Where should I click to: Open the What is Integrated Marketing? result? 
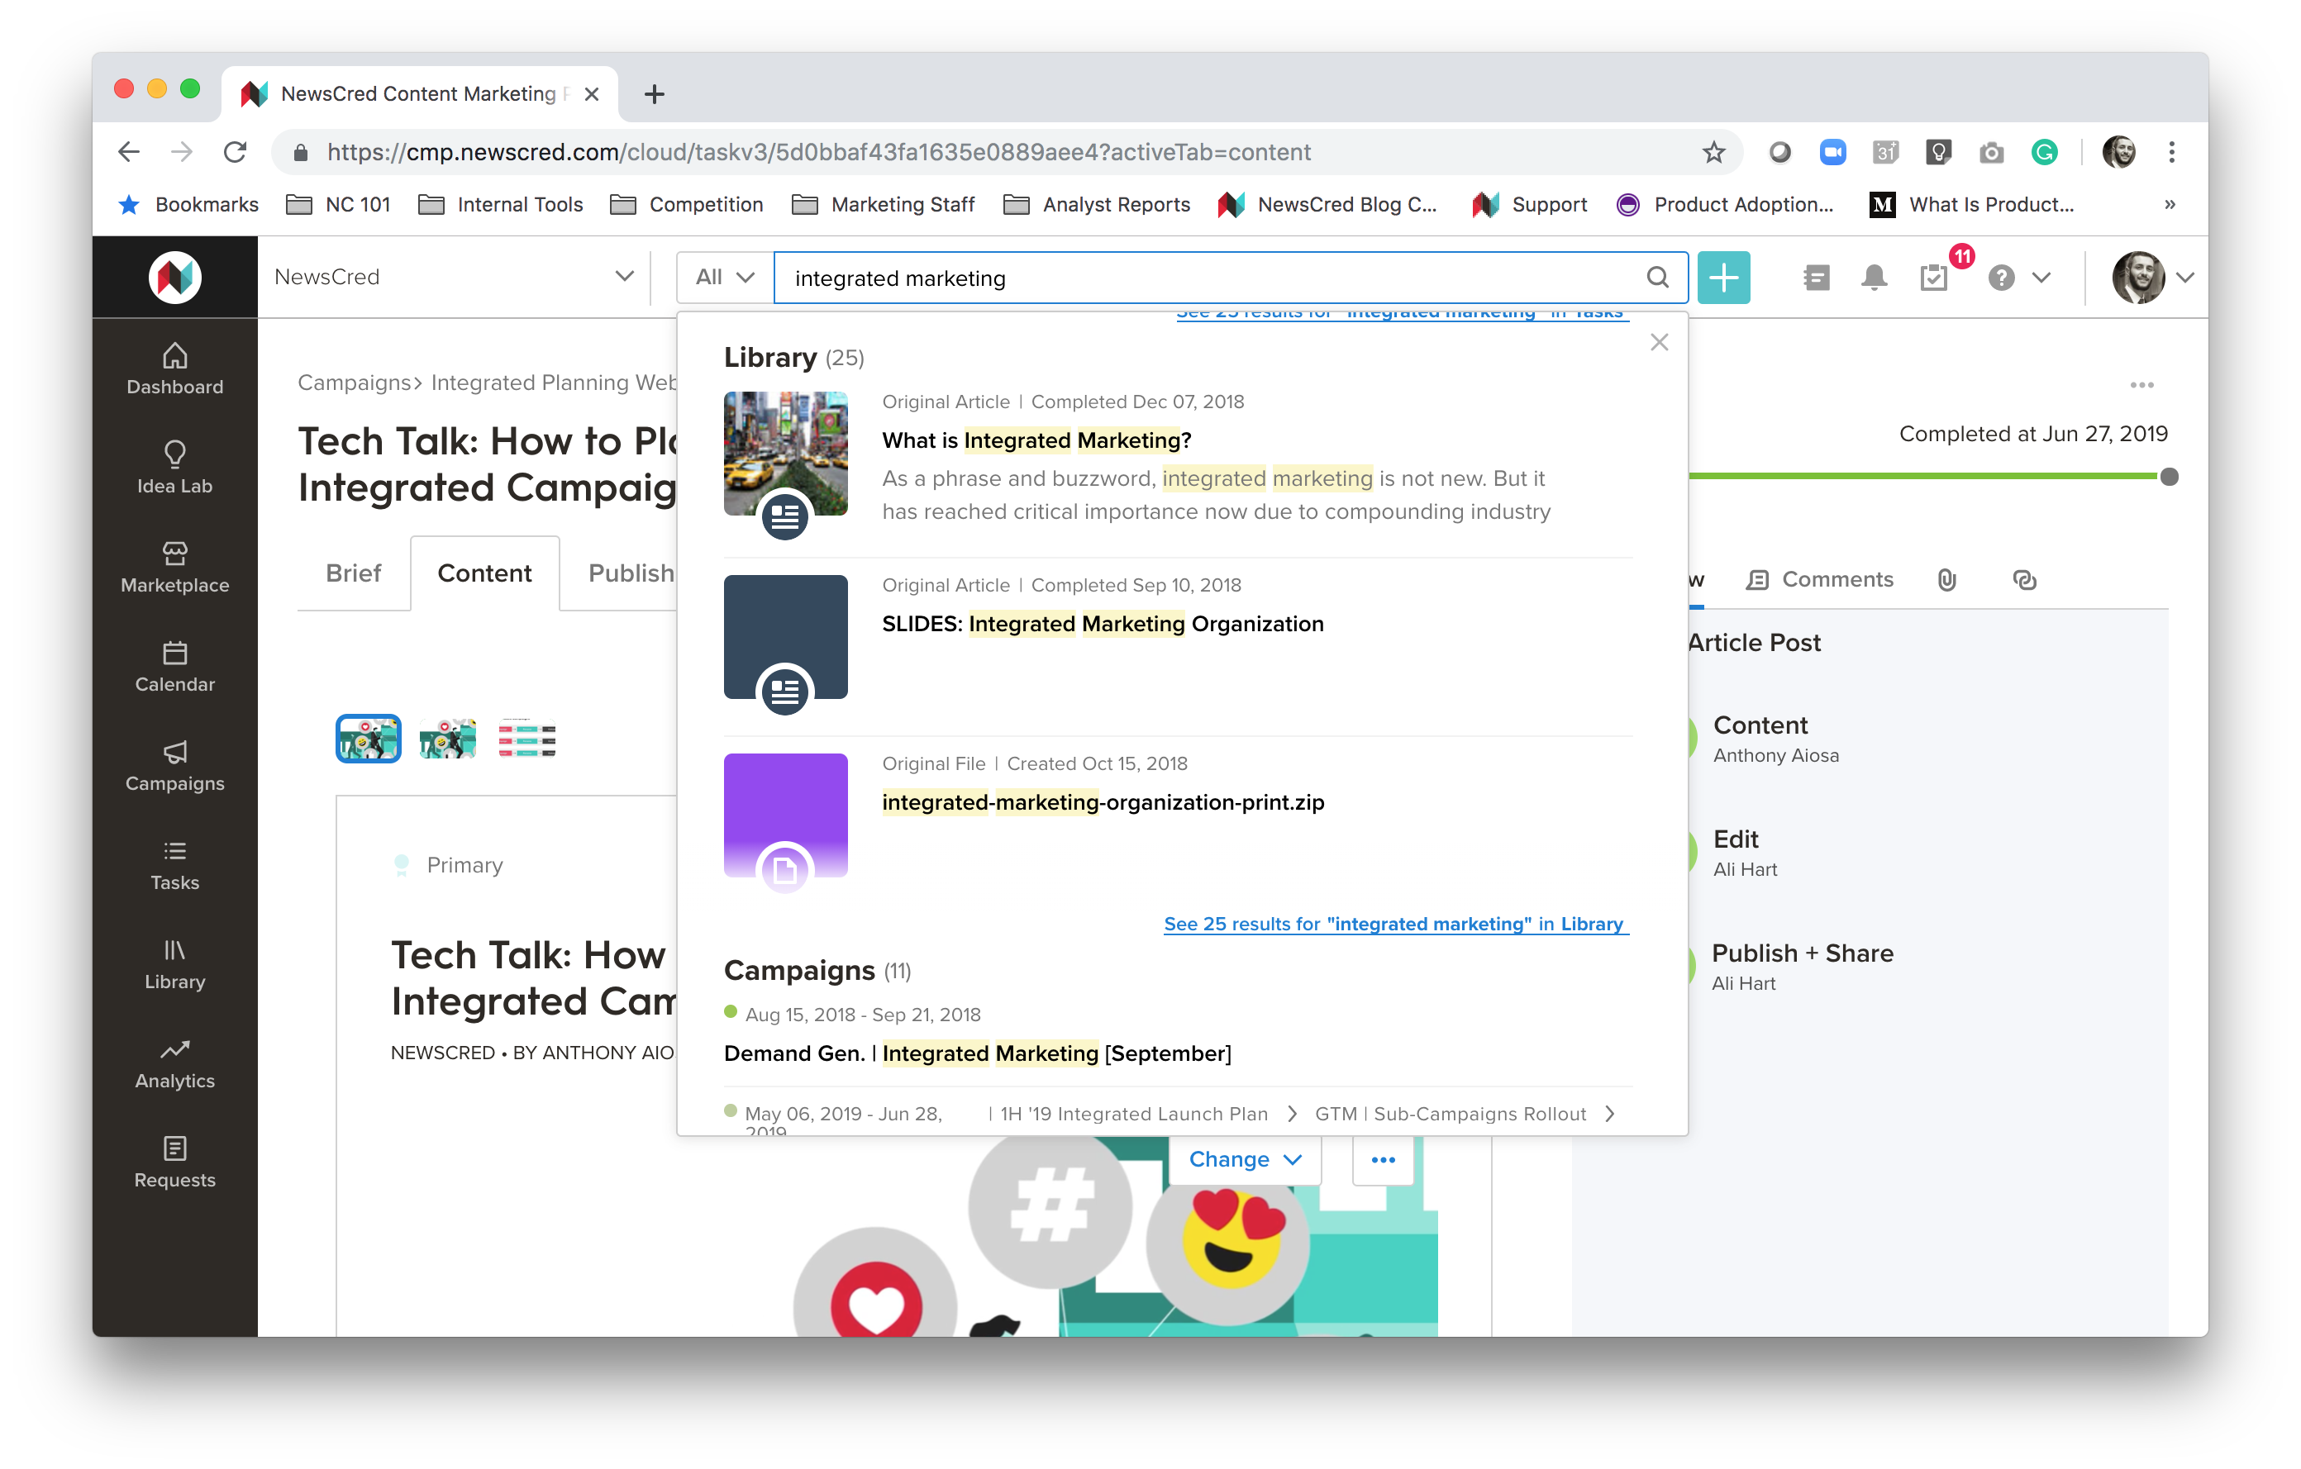click(1036, 440)
